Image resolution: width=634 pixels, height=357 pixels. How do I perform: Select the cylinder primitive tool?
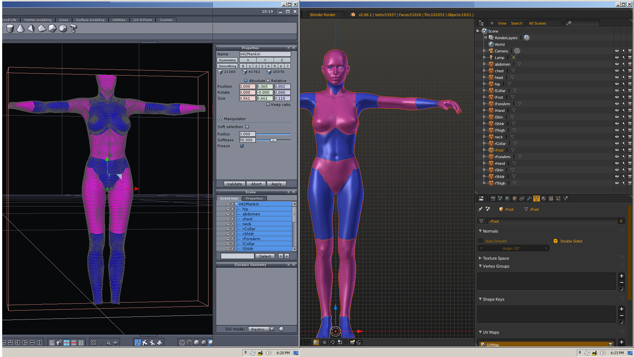[x=10, y=29]
